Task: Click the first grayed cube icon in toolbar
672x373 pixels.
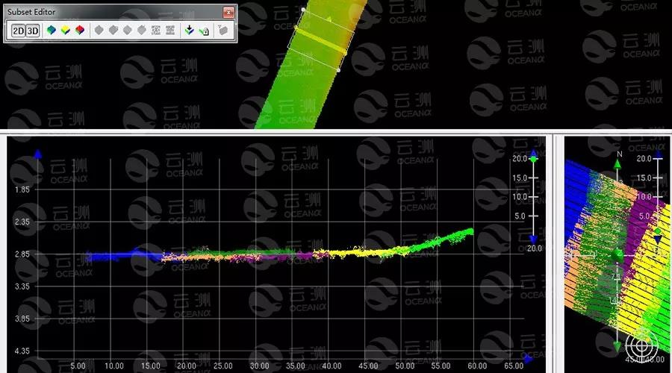Action: [x=99, y=30]
